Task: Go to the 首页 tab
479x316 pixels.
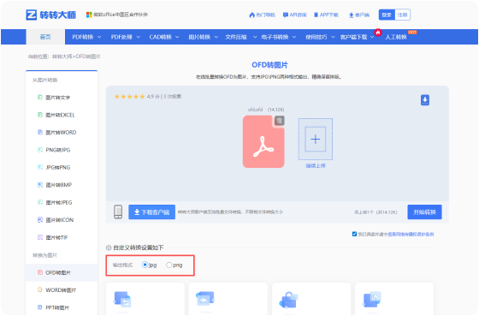Action: 45,37
